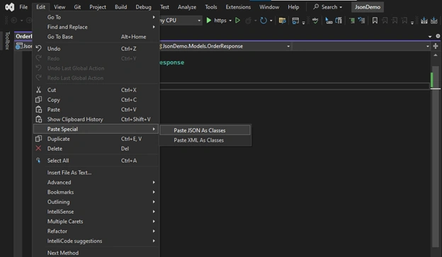442x257 pixels.
Task: Expand the Bookmarks submenu
Action: tap(96, 192)
